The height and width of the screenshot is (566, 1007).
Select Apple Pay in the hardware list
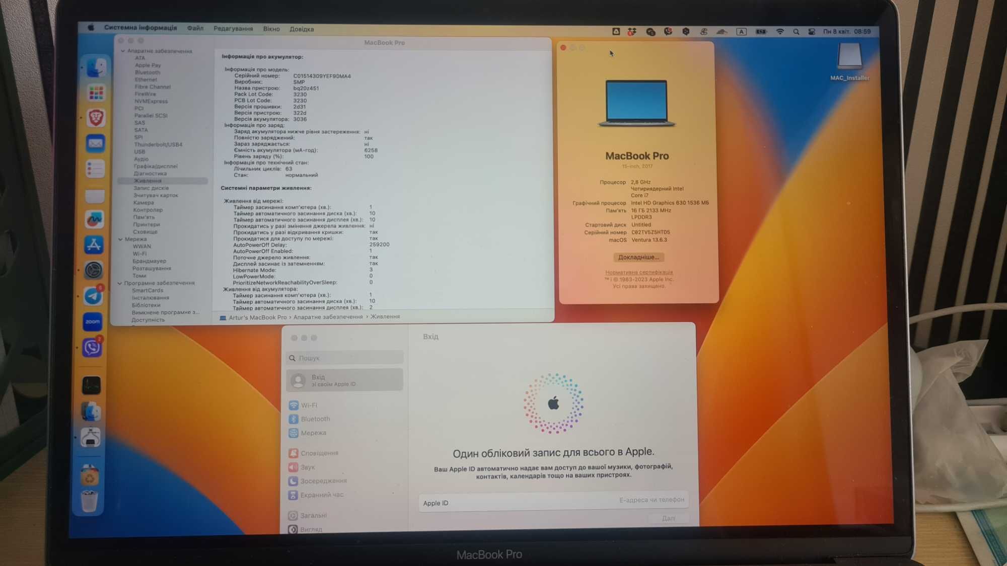(x=148, y=65)
